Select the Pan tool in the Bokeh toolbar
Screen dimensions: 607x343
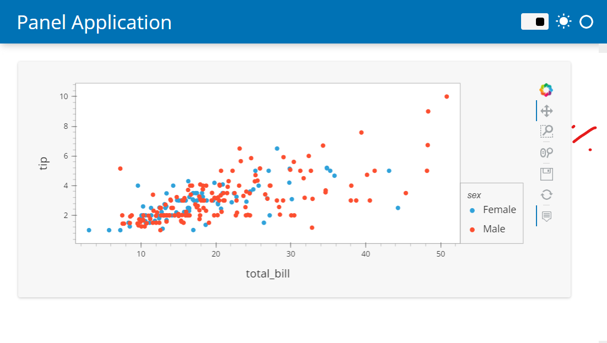pos(546,111)
